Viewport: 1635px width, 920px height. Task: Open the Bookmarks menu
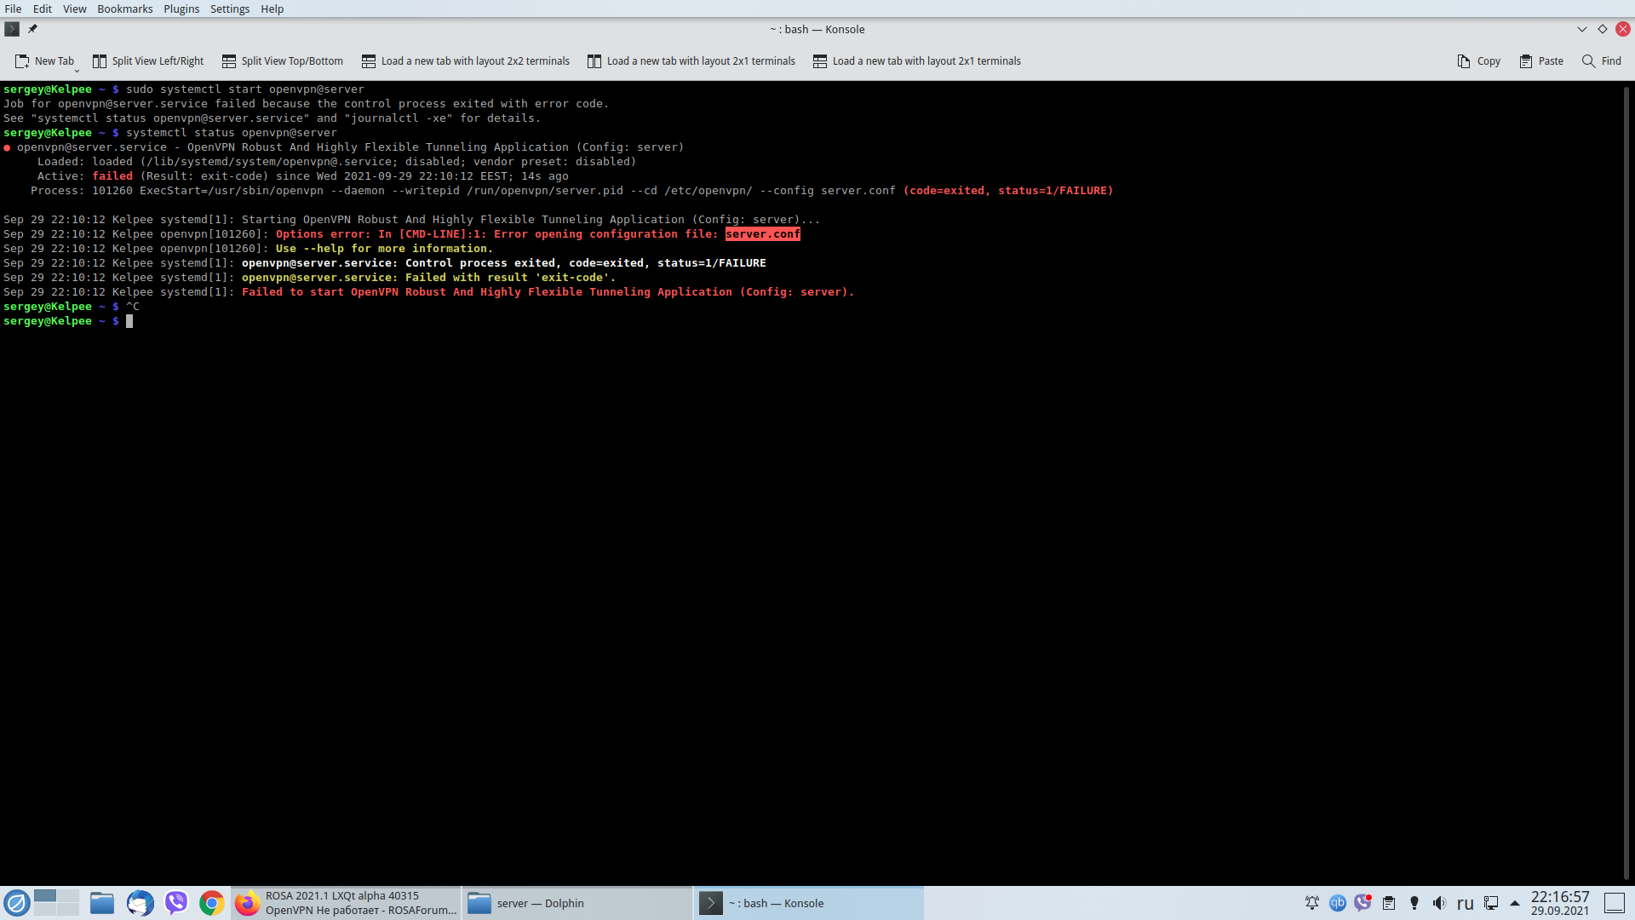(x=124, y=9)
